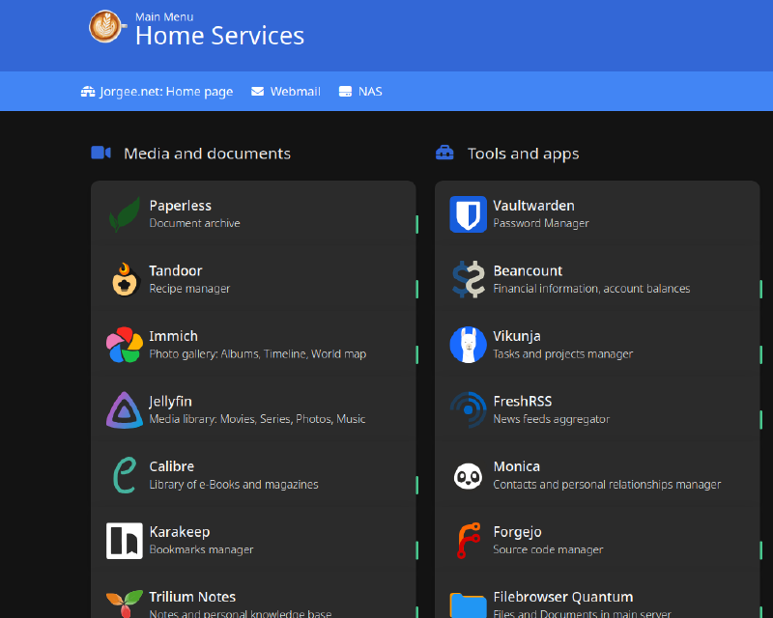Screen dimensions: 773x618
Task: Click the coffee cup logo in header
Action: tap(105, 27)
